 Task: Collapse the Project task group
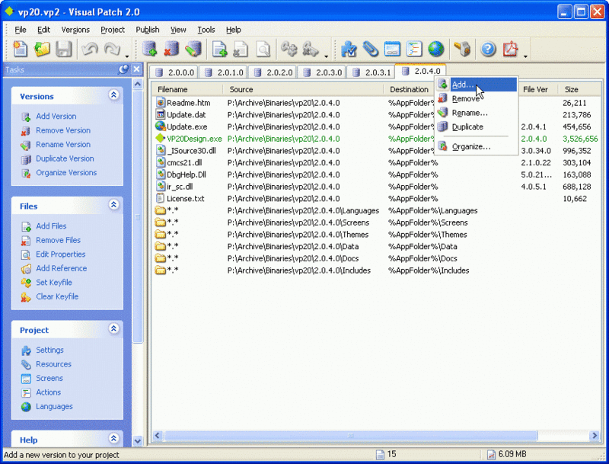[113, 329]
